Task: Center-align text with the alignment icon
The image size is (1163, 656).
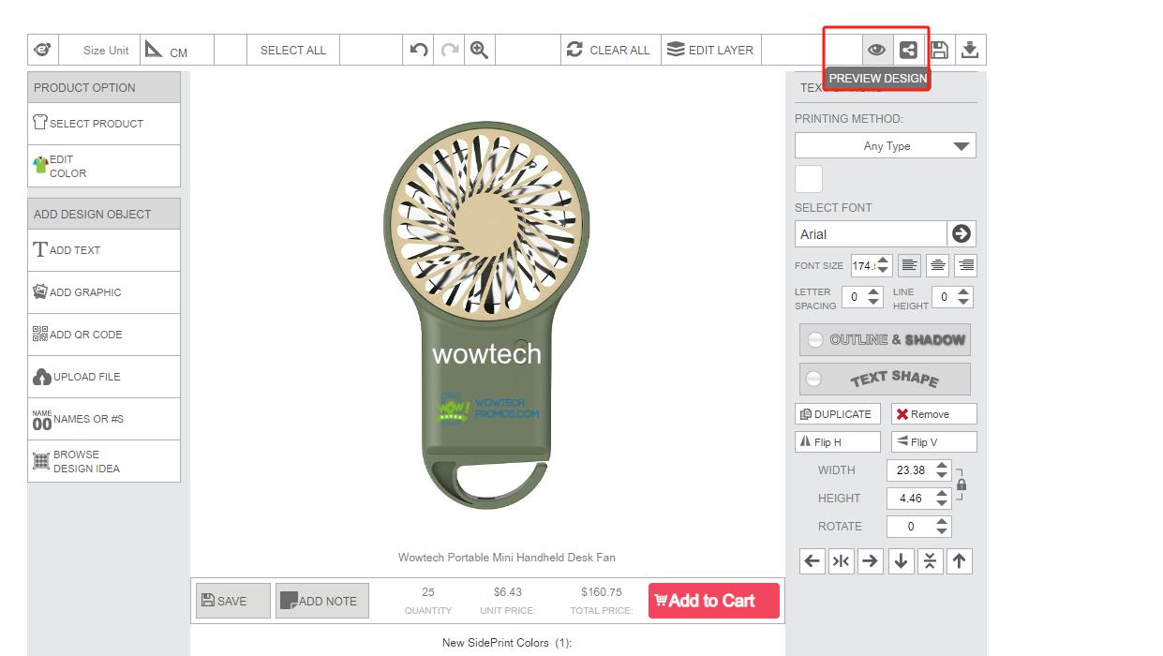Action: 937,266
